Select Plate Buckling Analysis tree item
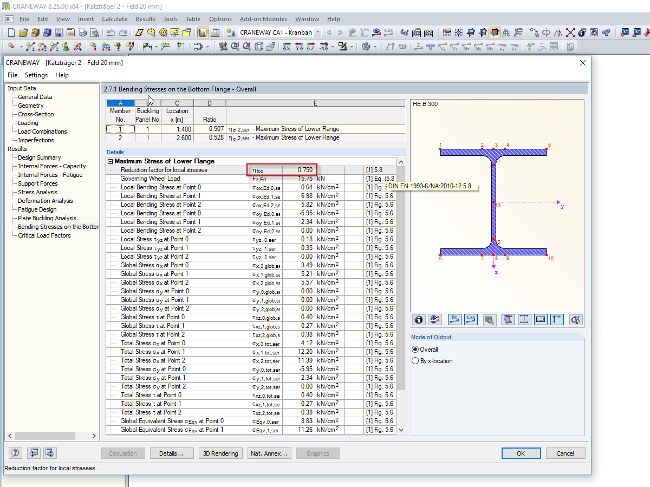 click(x=47, y=218)
